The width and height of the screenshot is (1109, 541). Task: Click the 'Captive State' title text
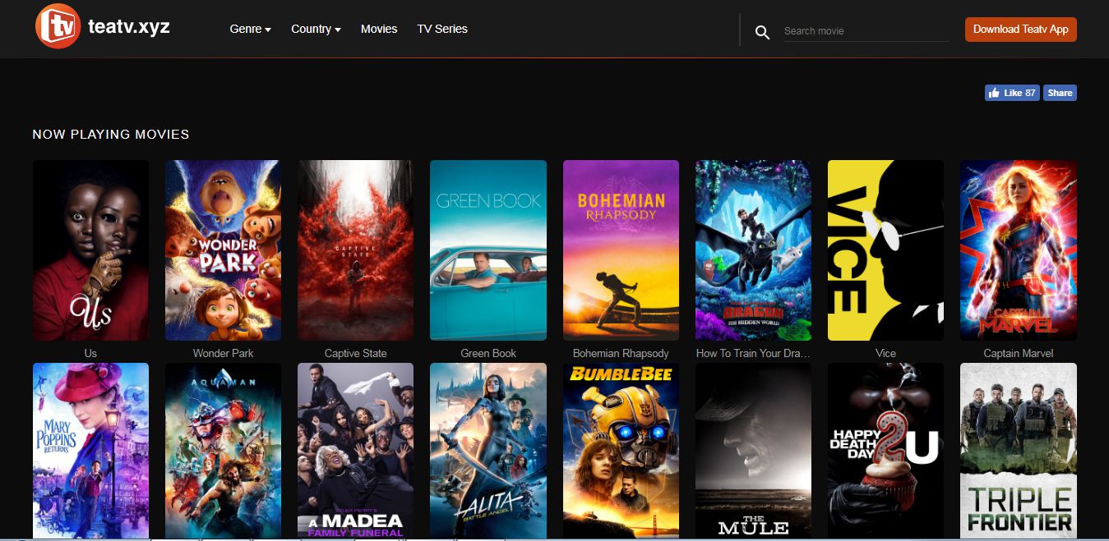[355, 353]
